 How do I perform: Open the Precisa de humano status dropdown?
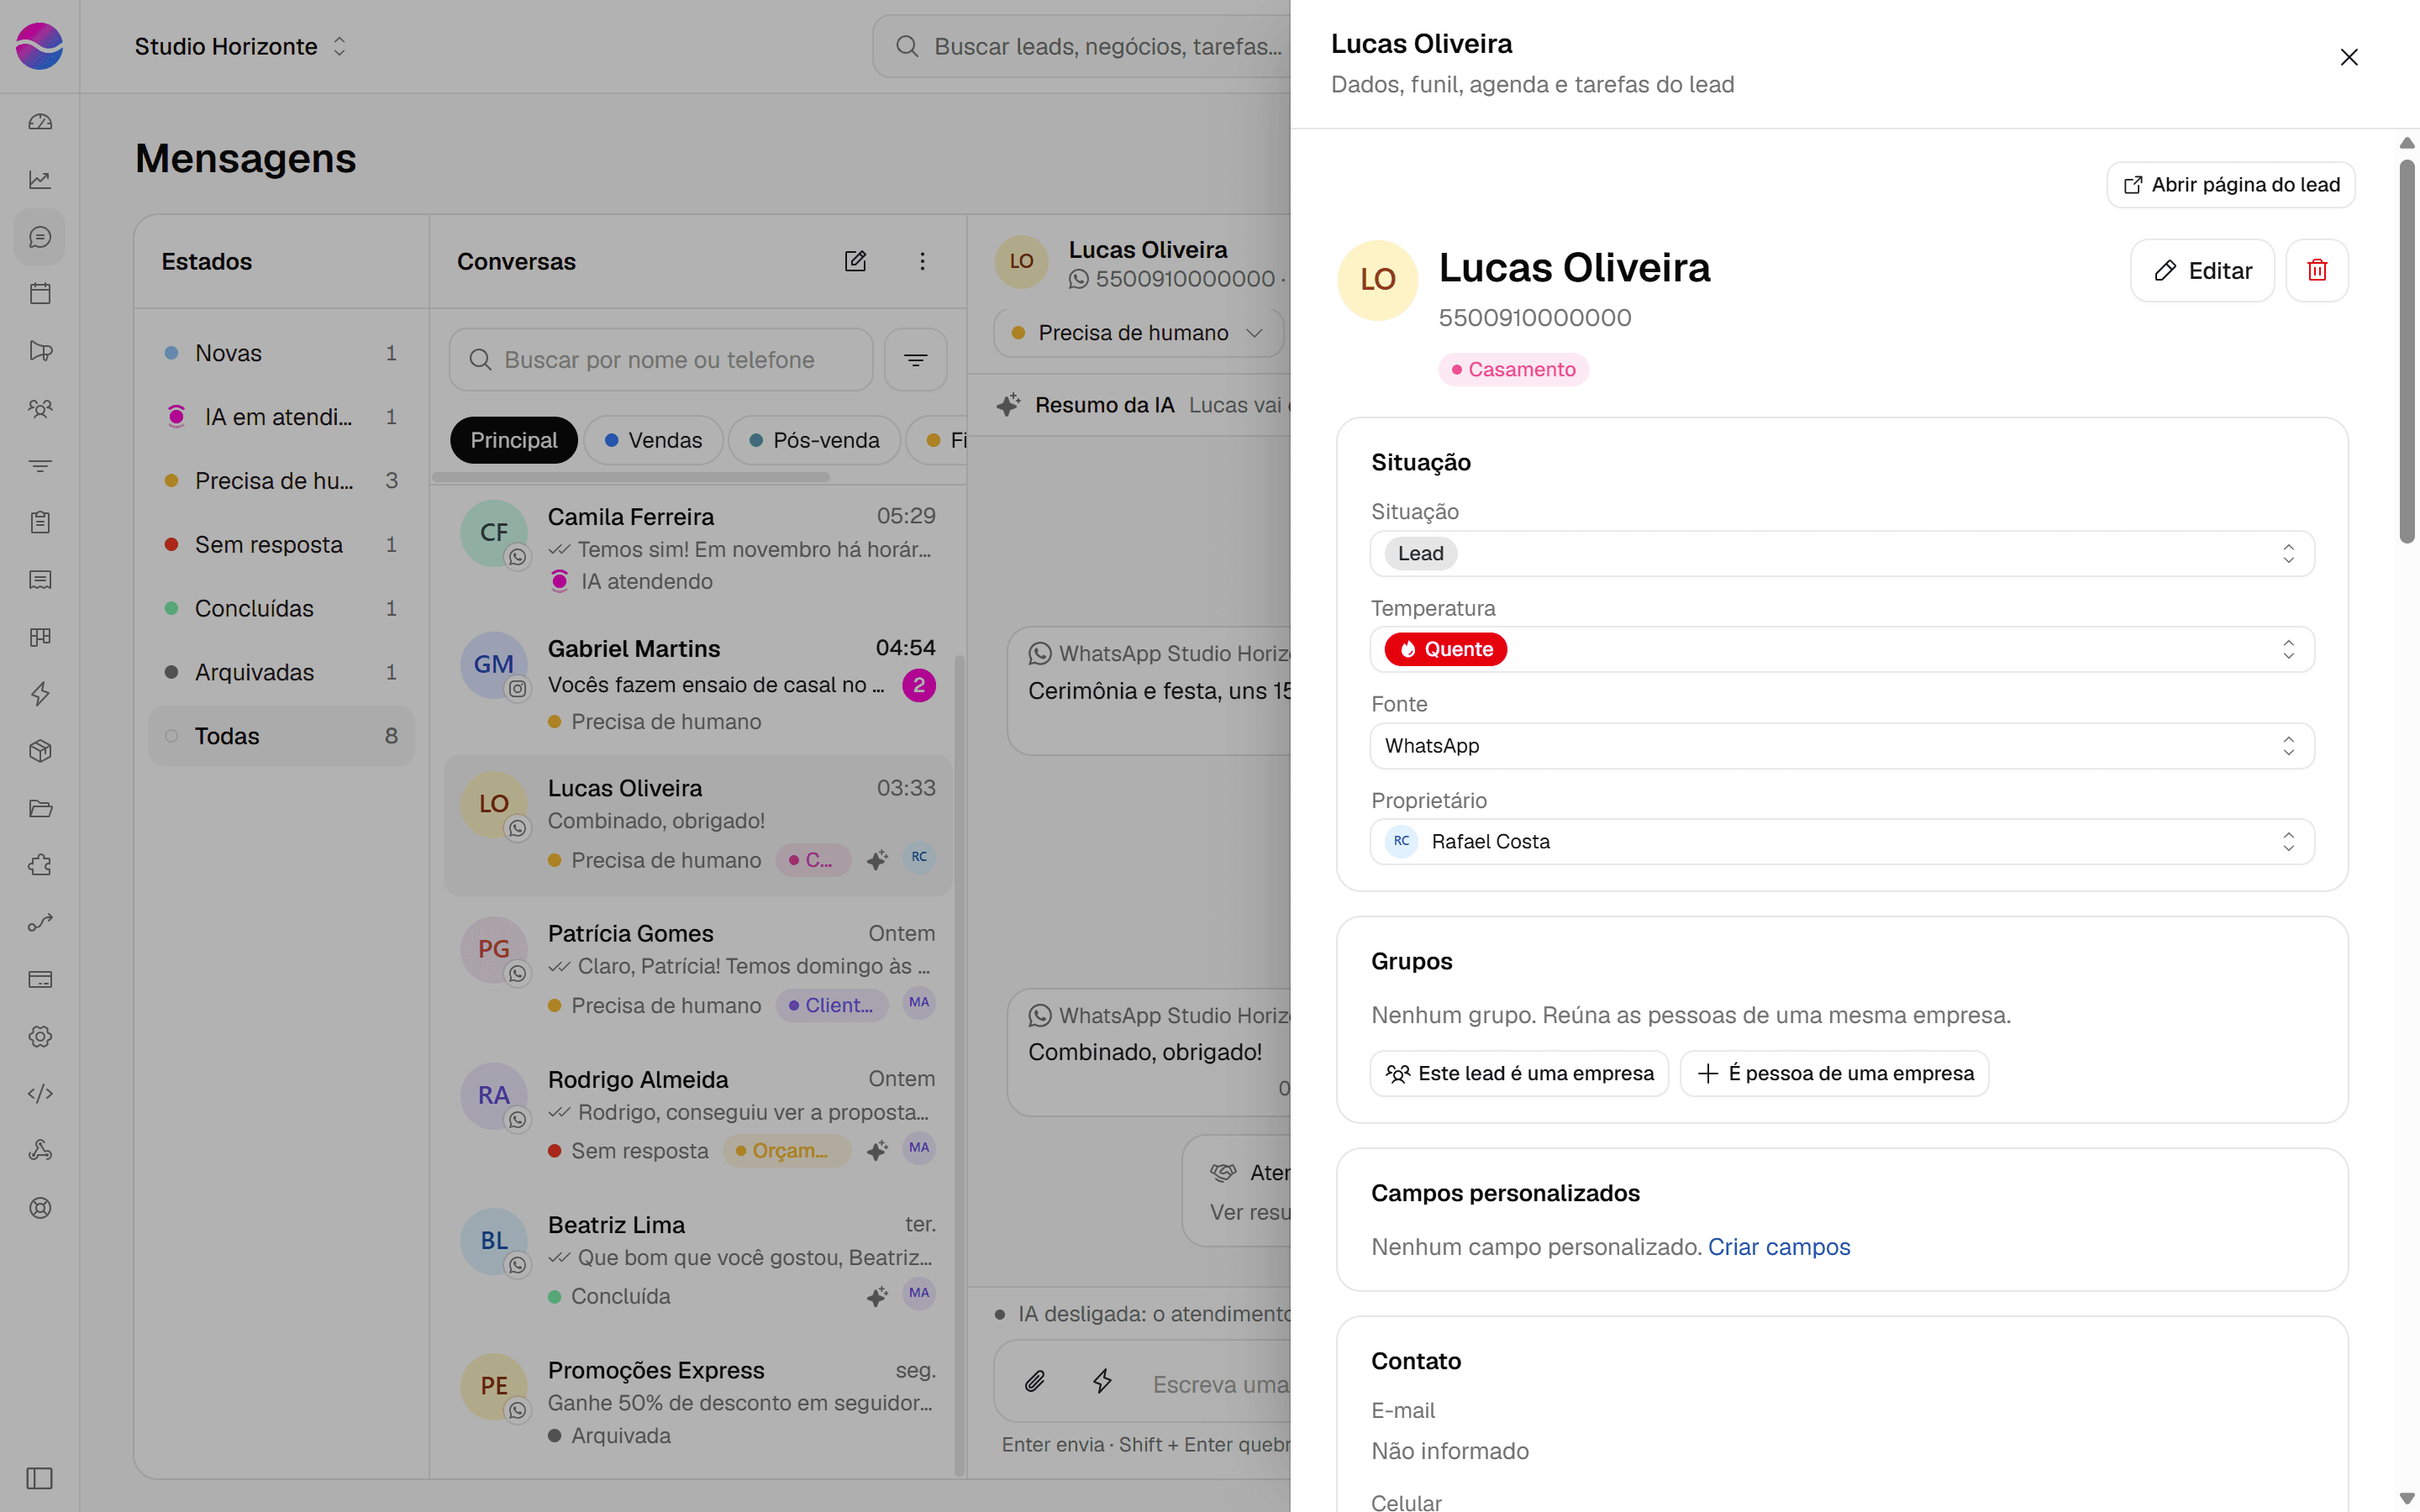tap(1138, 333)
